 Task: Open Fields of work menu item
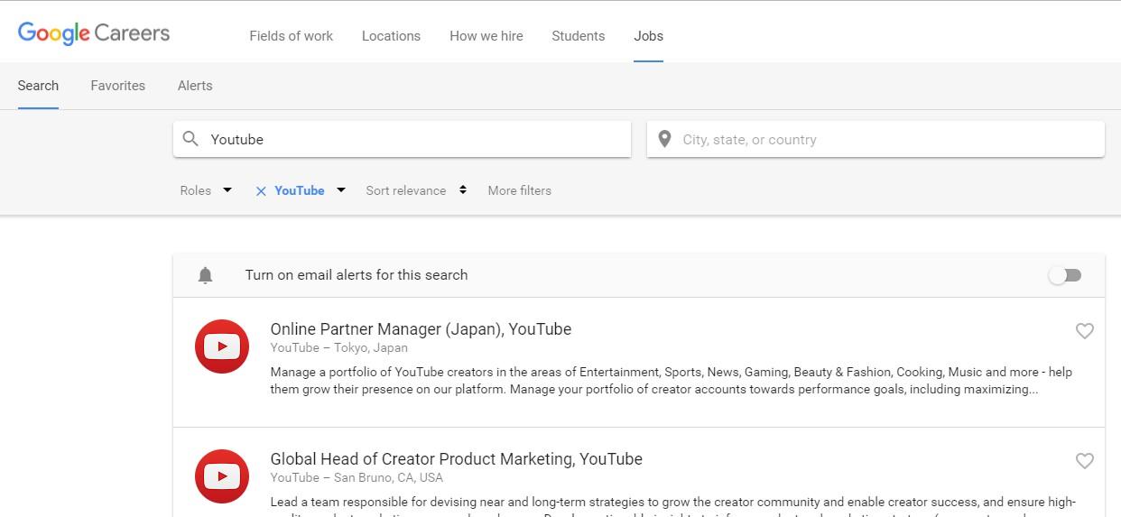(x=291, y=36)
